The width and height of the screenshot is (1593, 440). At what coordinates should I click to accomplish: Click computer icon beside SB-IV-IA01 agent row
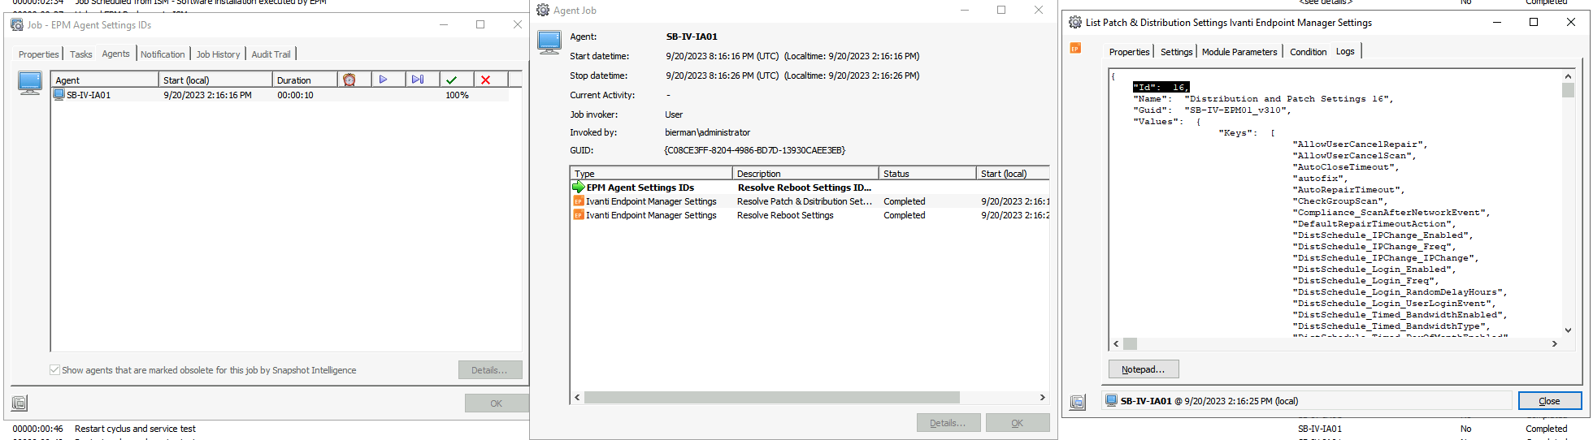59,95
